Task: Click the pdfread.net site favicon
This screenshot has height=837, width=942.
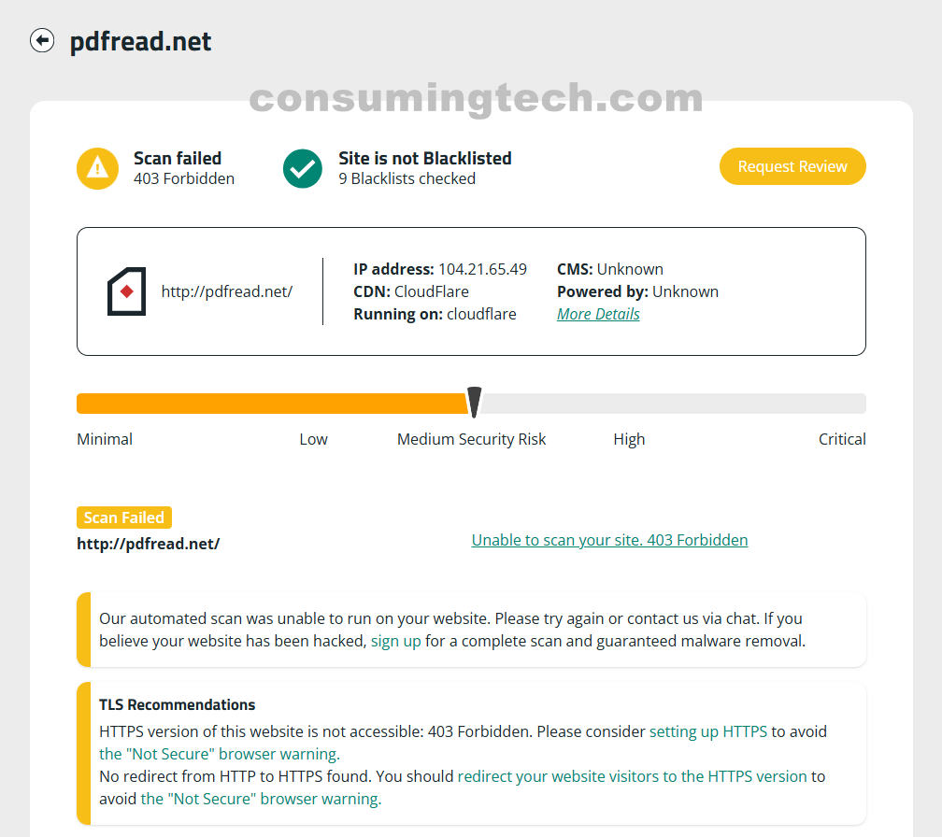Action: coord(126,291)
